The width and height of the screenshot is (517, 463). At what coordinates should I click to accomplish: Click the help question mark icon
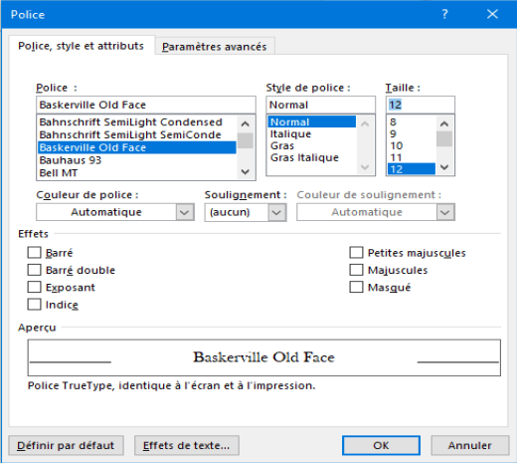pyautogui.click(x=444, y=14)
